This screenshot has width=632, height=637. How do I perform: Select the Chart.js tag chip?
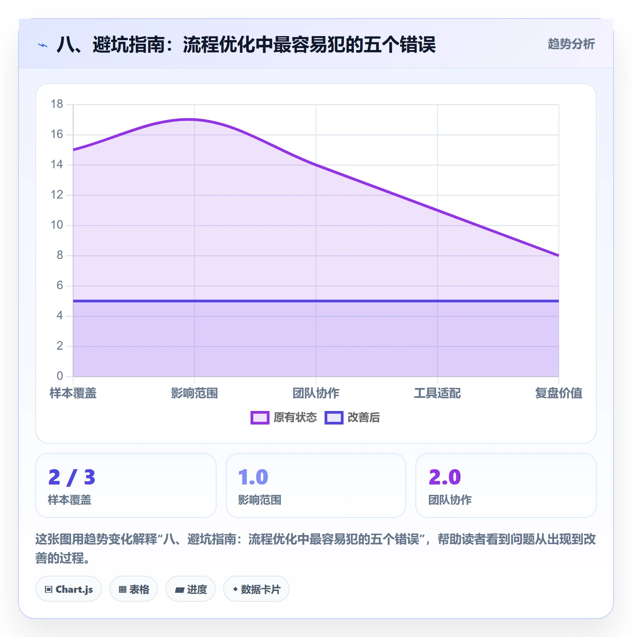[69, 589]
